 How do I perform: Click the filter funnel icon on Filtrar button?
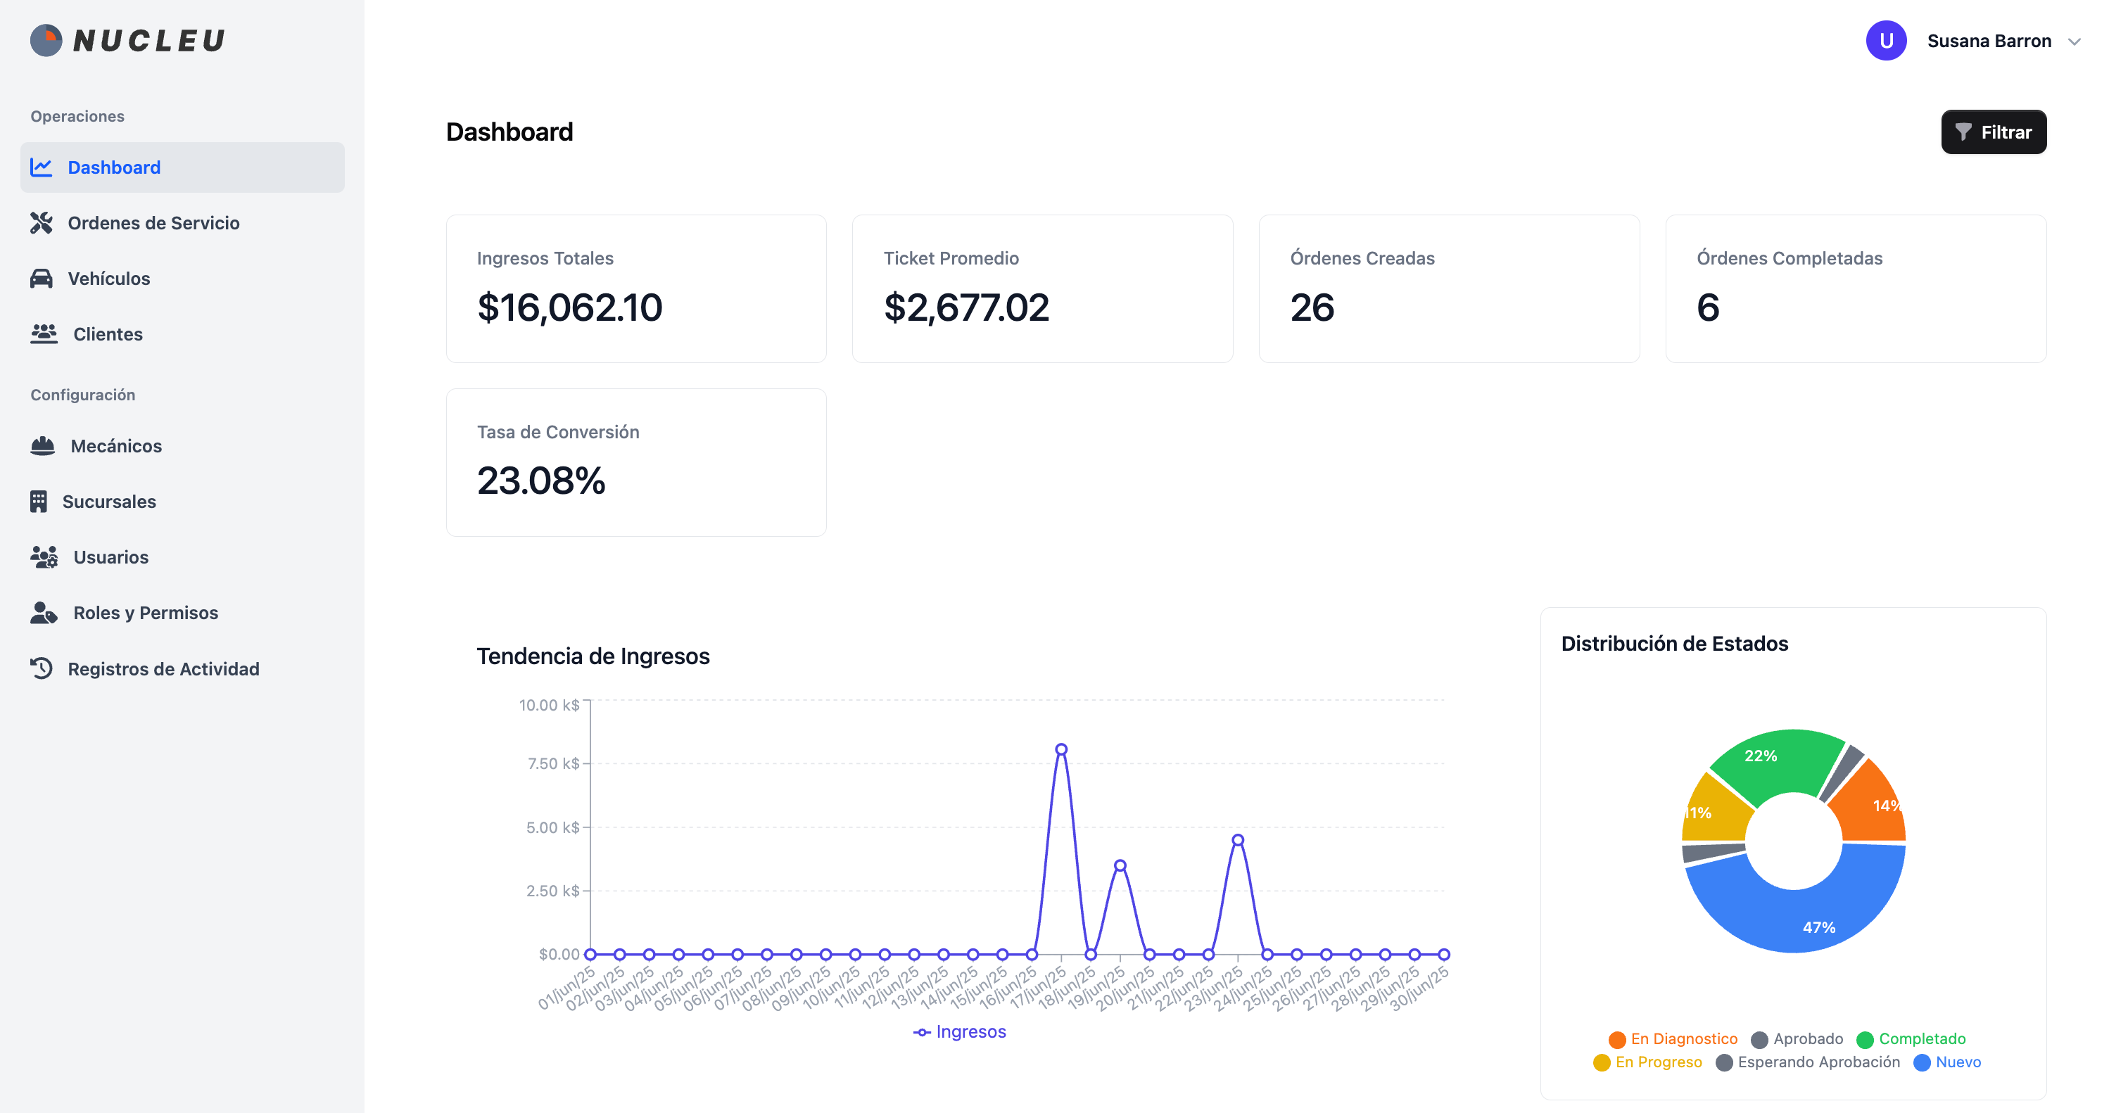[1965, 132]
